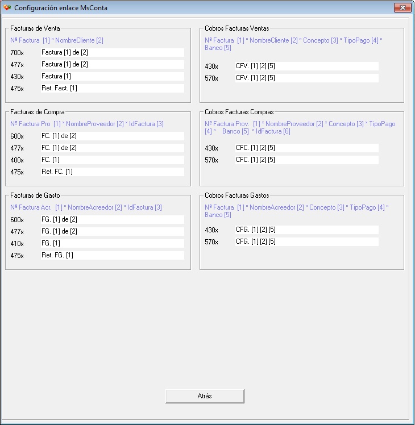Click the MsConta app icon in title bar

pyautogui.click(x=7, y=7)
